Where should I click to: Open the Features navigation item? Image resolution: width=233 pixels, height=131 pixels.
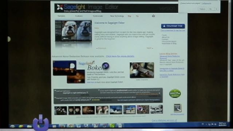pos(79,16)
